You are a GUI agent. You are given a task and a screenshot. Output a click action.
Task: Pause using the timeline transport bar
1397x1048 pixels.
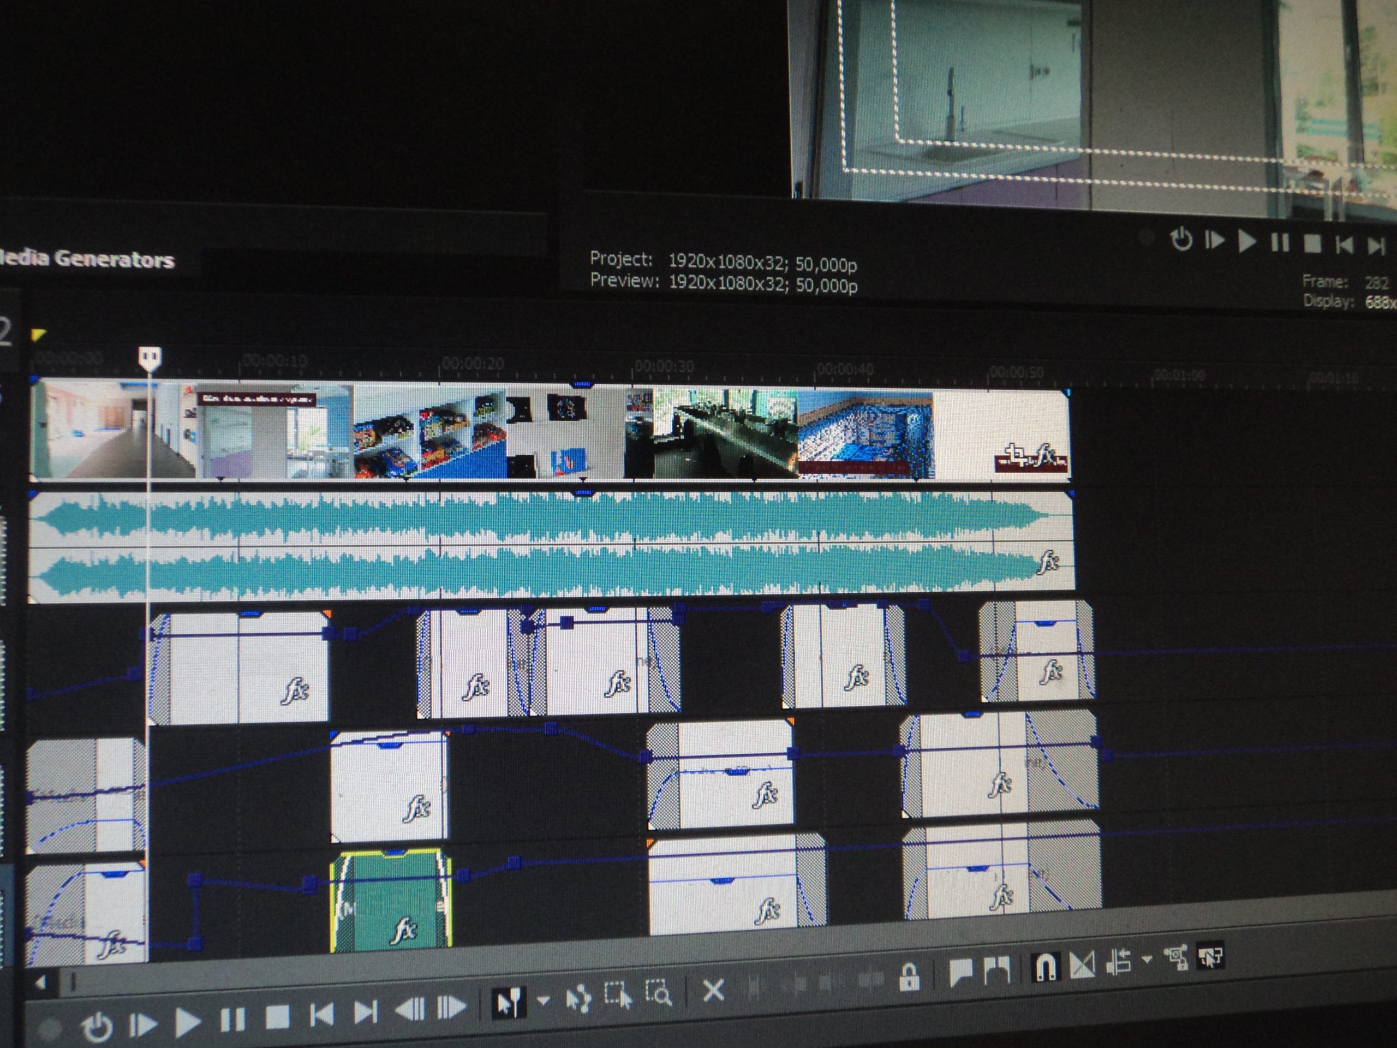coord(232,1019)
